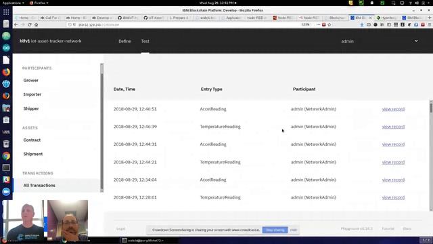Switch to the Call For browser tab
This screenshot has width=433, height=244.
tap(51, 18)
